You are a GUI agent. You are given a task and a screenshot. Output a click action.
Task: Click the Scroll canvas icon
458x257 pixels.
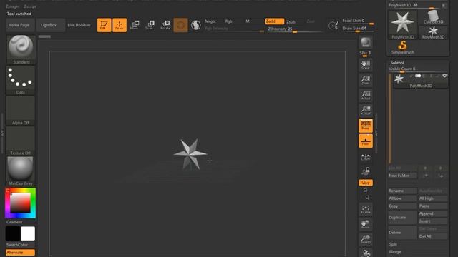[366, 65]
